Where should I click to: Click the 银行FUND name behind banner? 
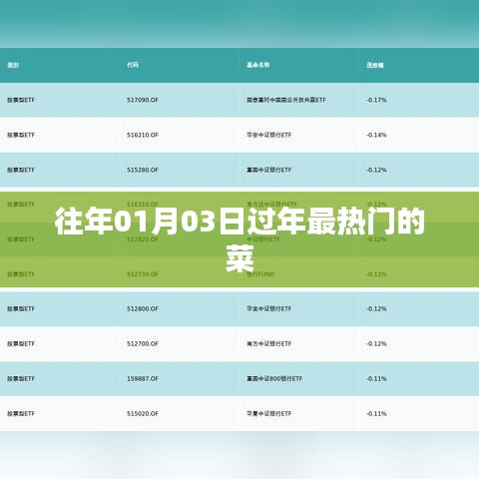coord(260,274)
